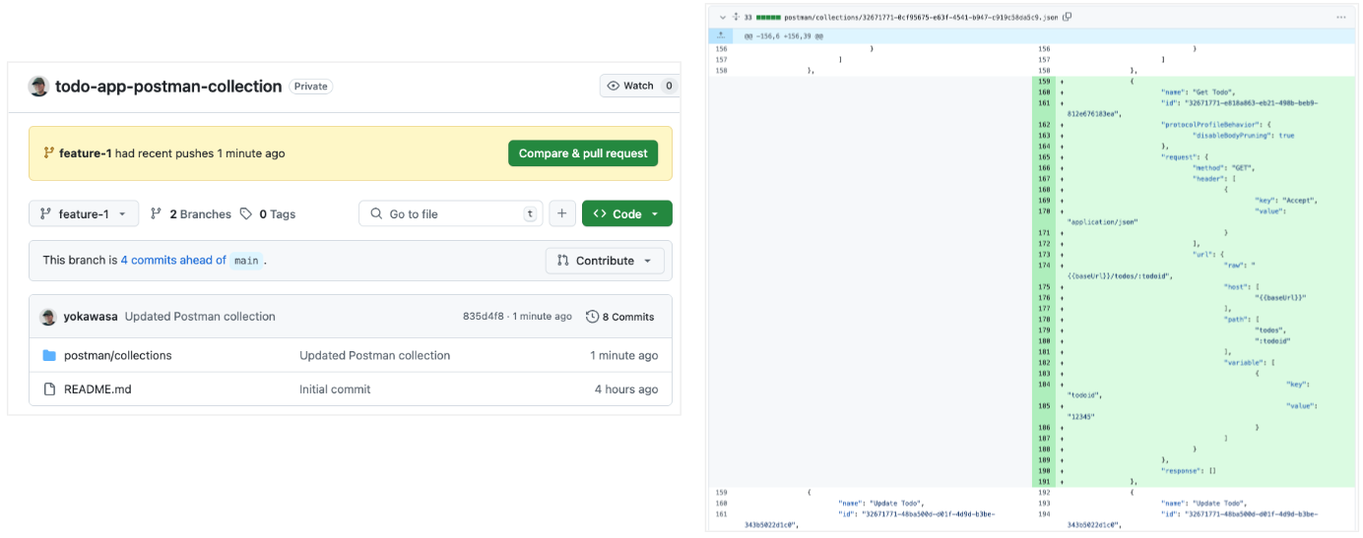Click the value "12345" line in diff
This screenshot has width=1363, height=538.
1081,417
